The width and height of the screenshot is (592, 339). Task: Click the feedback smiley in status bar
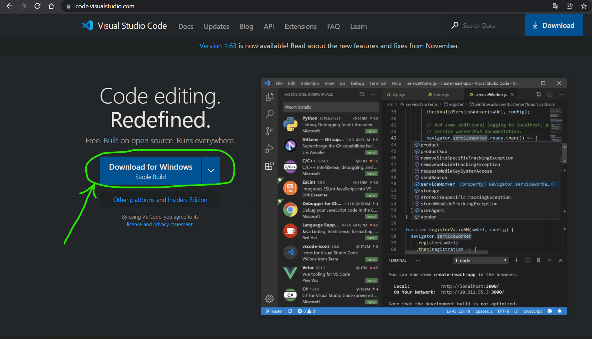coord(550,311)
